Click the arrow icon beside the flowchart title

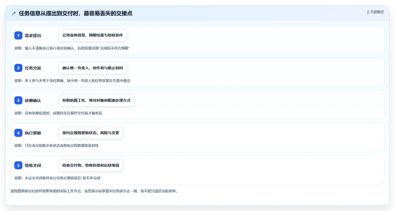tap(14, 14)
